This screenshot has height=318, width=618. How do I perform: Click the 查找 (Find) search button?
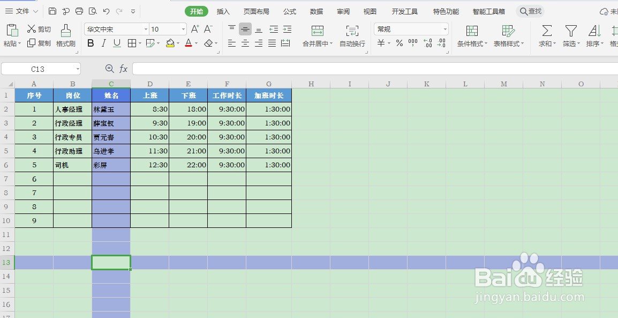coord(530,11)
